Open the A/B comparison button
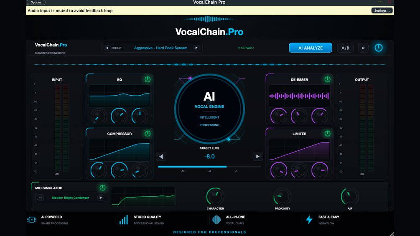 click(x=345, y=48)
